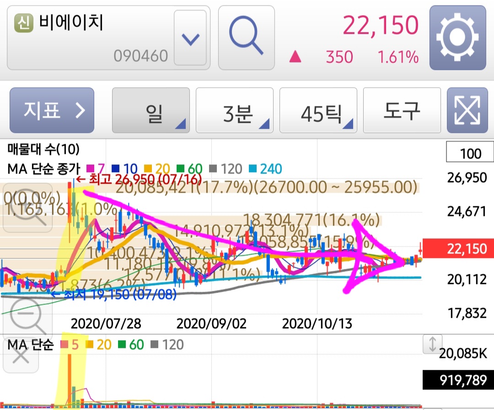
Task: Click the 24,671 price axis label
Action: [467, 211]
